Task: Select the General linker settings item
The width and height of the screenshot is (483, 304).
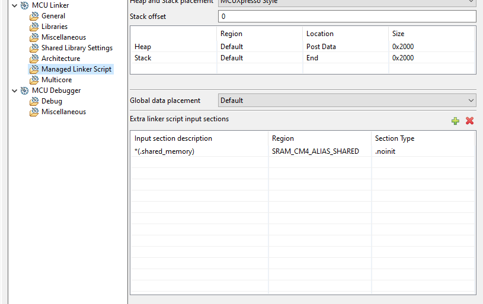Action: coord(53,16)
